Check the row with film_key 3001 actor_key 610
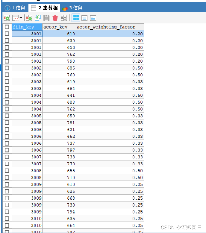Image resolution: width=206 pixels, height=233 pixels. click(x=7, y=34)
